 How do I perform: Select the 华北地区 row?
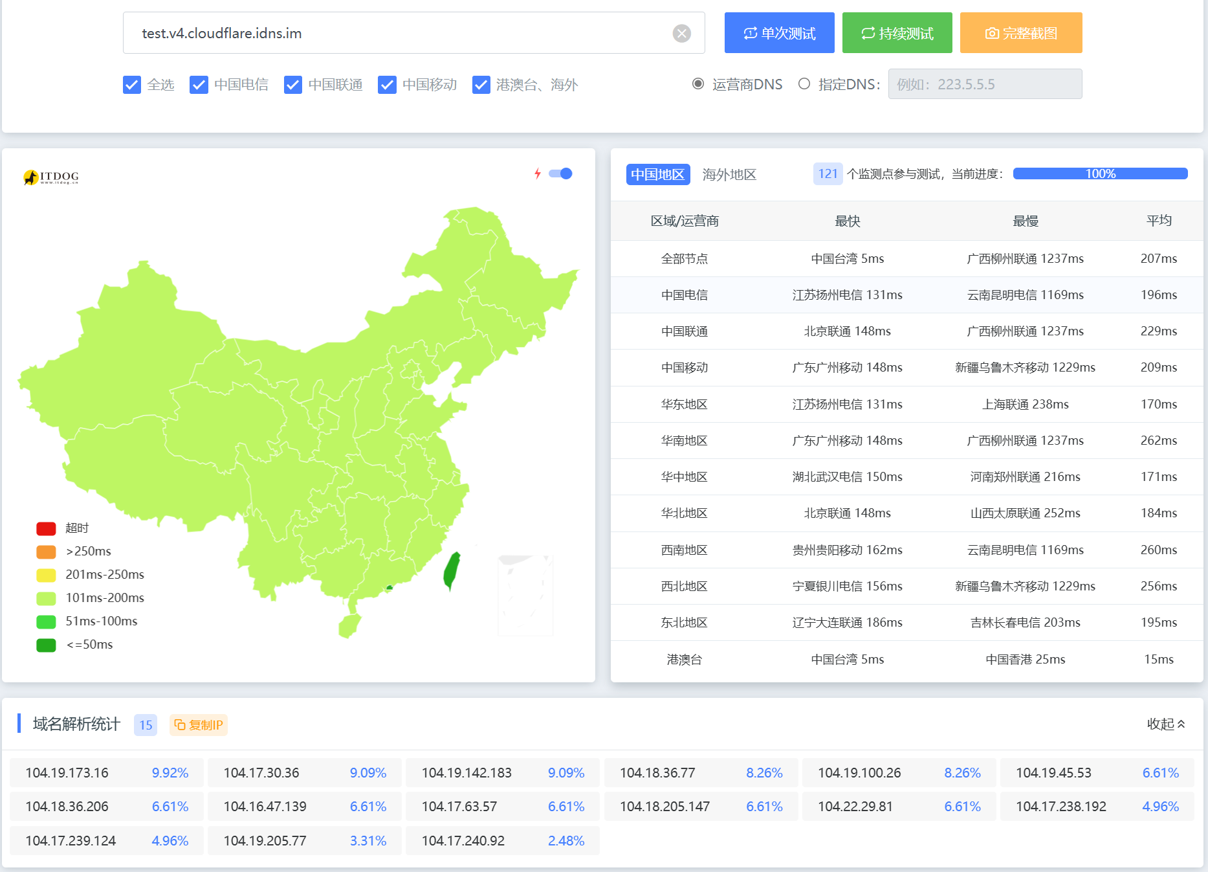906,513
